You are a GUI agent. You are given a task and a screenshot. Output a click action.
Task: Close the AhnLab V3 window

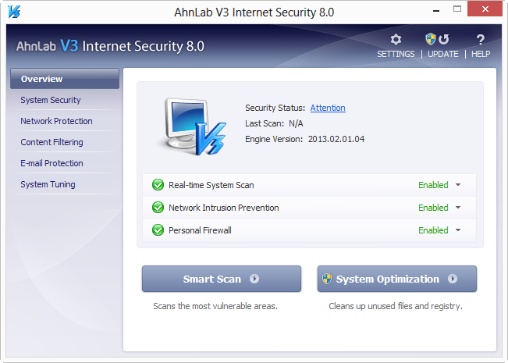pos(488,10)
